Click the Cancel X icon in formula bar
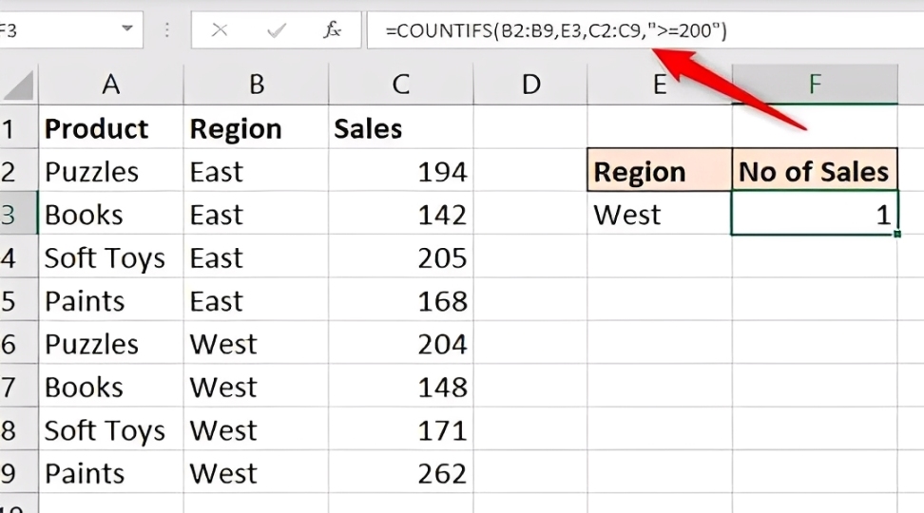The width and height of the screenshot is (924, 513). tap(220, 30)
